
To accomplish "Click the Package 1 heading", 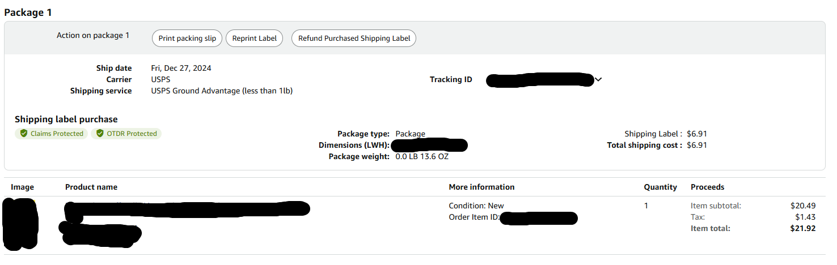I will pyautogui.click(x=28, y=12).
